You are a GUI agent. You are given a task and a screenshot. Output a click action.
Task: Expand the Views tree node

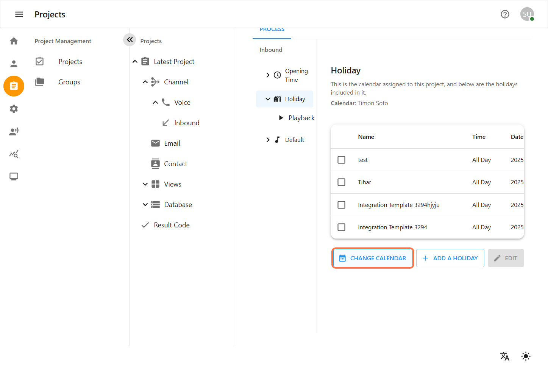coord(145,184)
